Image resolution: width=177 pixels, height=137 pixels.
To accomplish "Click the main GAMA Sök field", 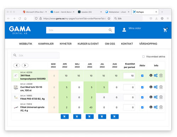I will [x=80, y=30].
